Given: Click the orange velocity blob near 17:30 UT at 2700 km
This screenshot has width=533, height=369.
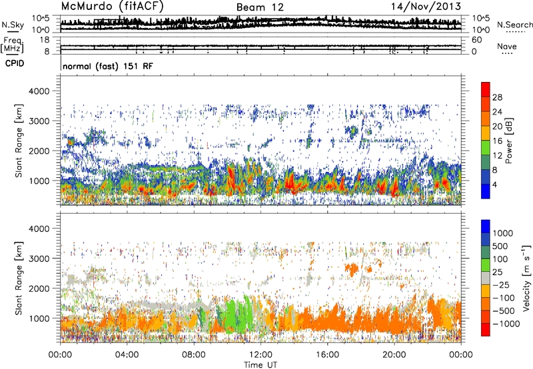Looking at the screenshot, I should (352, 269).
